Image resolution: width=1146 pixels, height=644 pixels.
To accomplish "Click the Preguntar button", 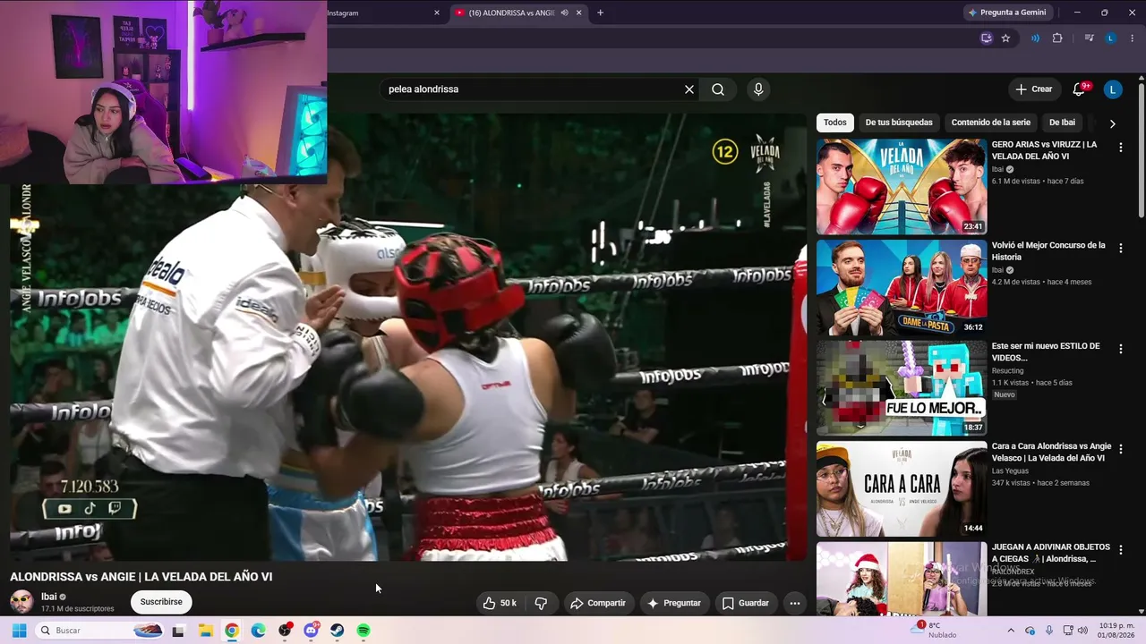I will [673, 603].
